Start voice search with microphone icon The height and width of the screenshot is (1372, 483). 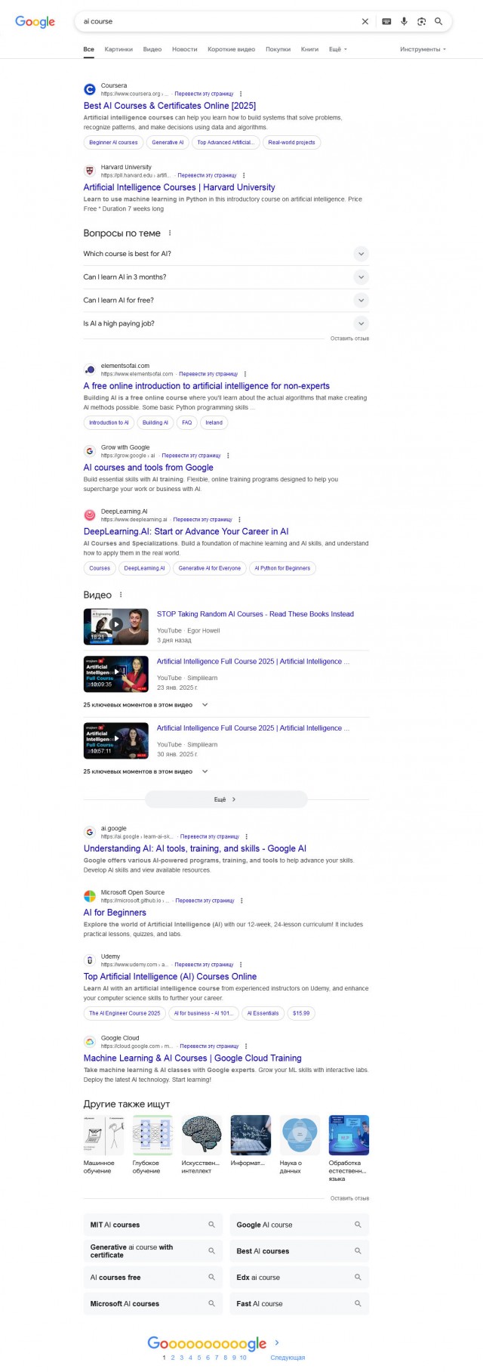click(x=404, y=21)
